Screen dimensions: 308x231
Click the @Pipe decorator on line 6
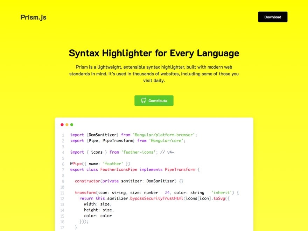pyautogui.click(x=76, y=164)
